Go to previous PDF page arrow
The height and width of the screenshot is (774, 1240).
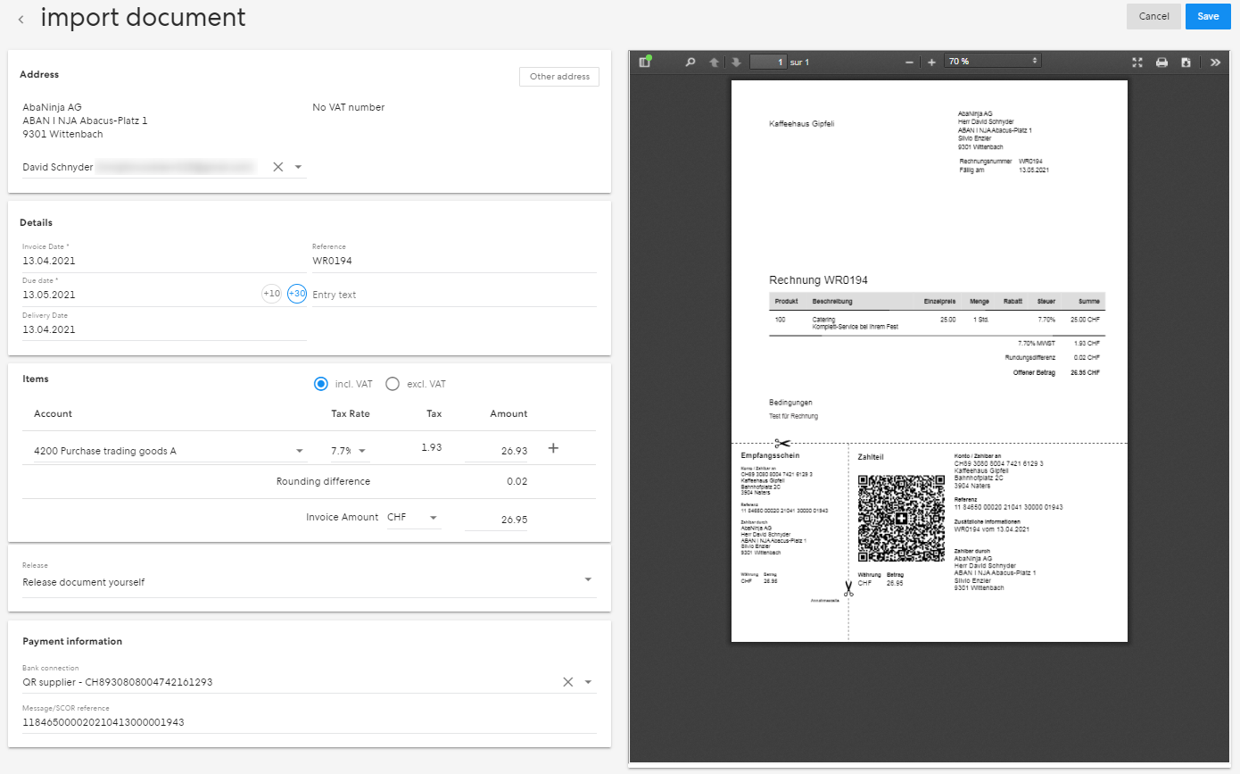[x=714, y=62]
